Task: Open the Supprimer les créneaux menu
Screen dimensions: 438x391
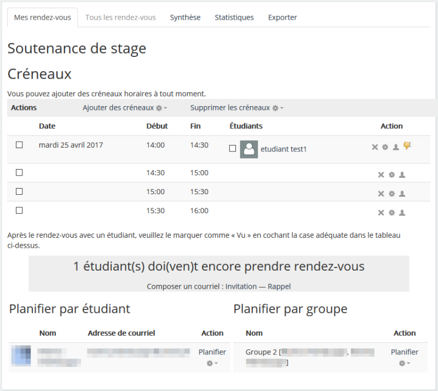Action: point(237,108)
